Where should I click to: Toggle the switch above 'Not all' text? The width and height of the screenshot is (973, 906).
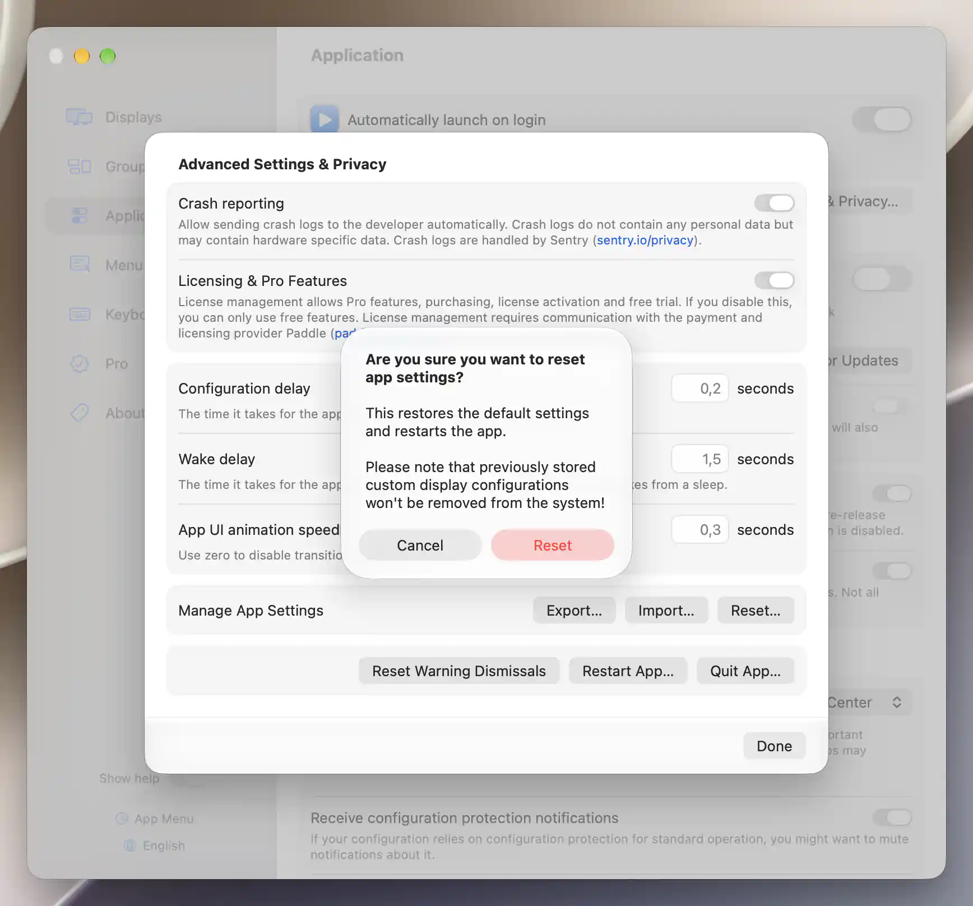892,571
